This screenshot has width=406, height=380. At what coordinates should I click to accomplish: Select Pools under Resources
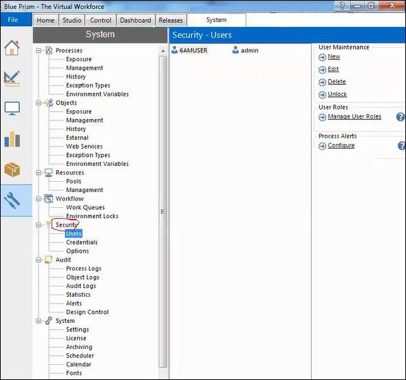click(74, 181)
